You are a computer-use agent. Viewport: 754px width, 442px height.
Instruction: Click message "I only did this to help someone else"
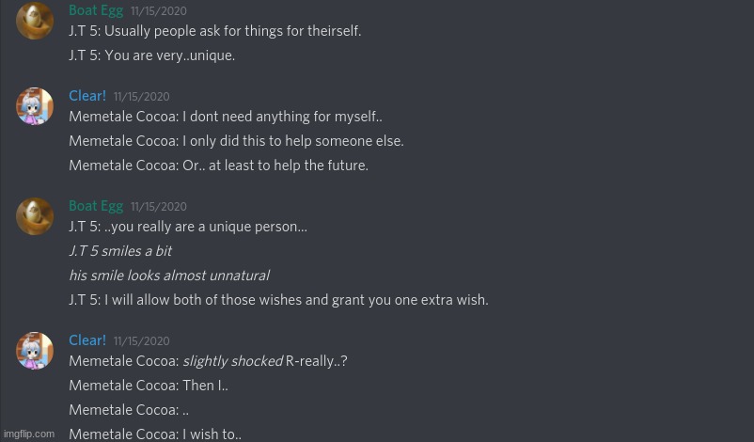coord(236,141)
